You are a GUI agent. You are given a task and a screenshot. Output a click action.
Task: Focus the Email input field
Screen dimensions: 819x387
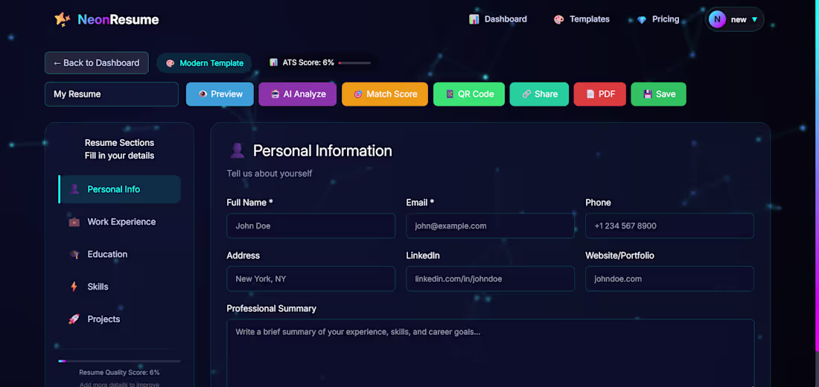click(490, 226)
